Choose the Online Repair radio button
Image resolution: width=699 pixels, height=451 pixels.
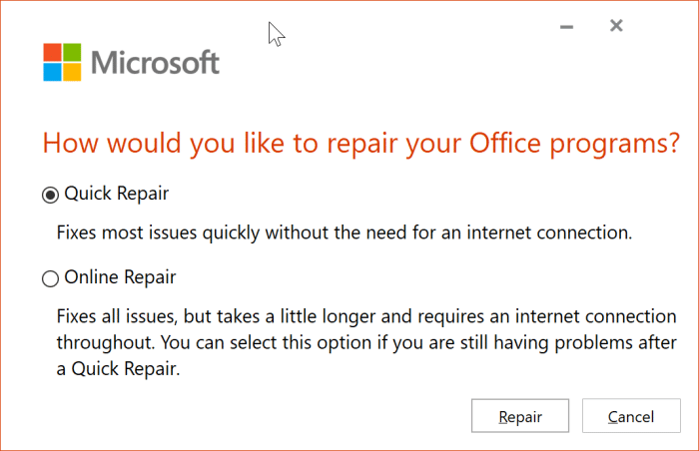[x=51, y=279]
